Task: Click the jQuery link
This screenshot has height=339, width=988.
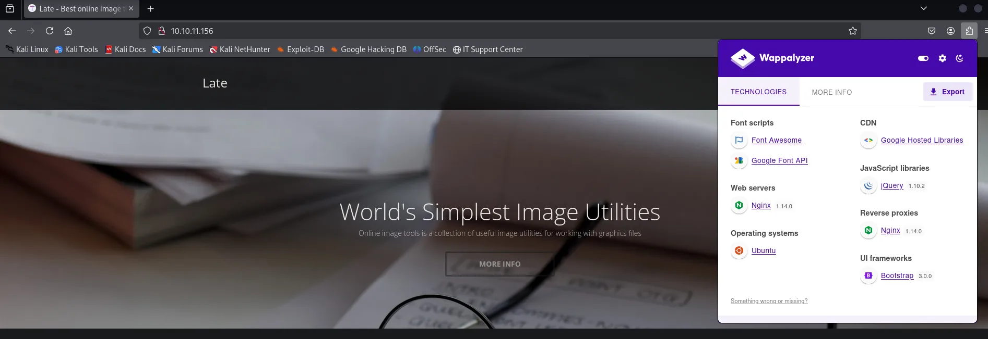Action: [892, 185]
